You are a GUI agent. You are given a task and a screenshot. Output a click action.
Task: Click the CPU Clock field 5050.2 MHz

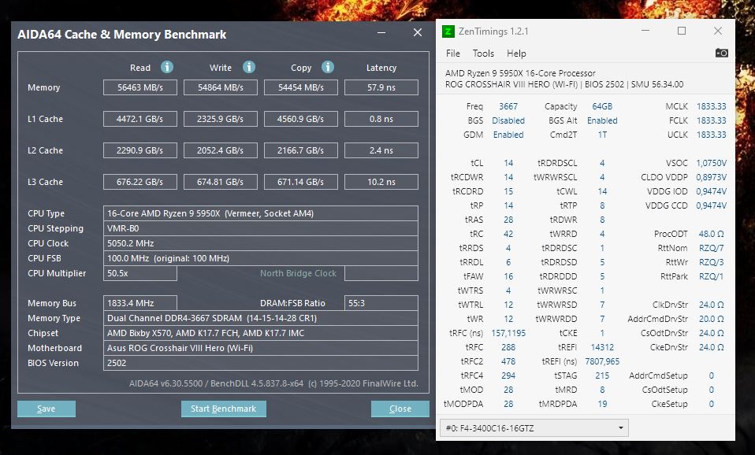261,243
